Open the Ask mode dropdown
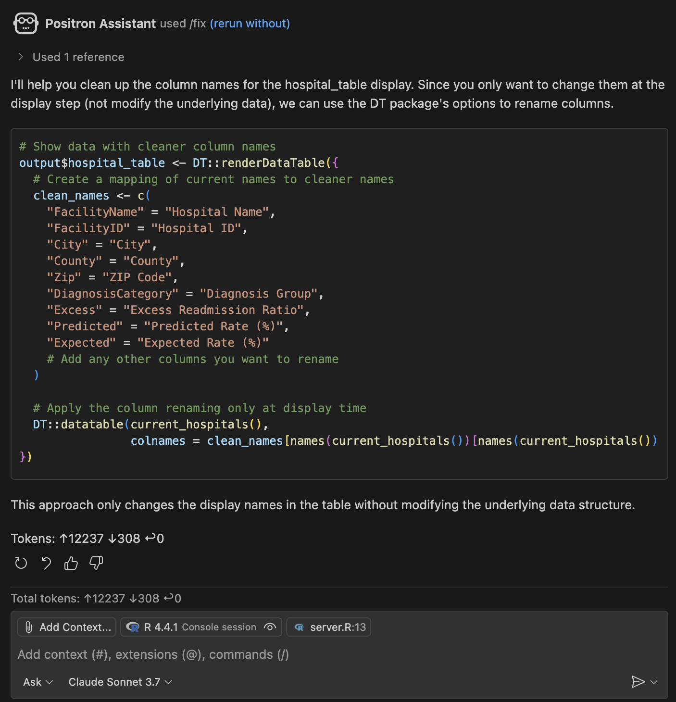The height and width of the screenshot is (702, 676). (38, 682)
